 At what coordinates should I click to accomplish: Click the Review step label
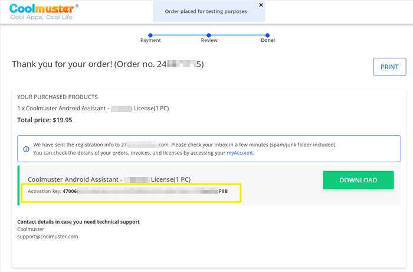209,40
